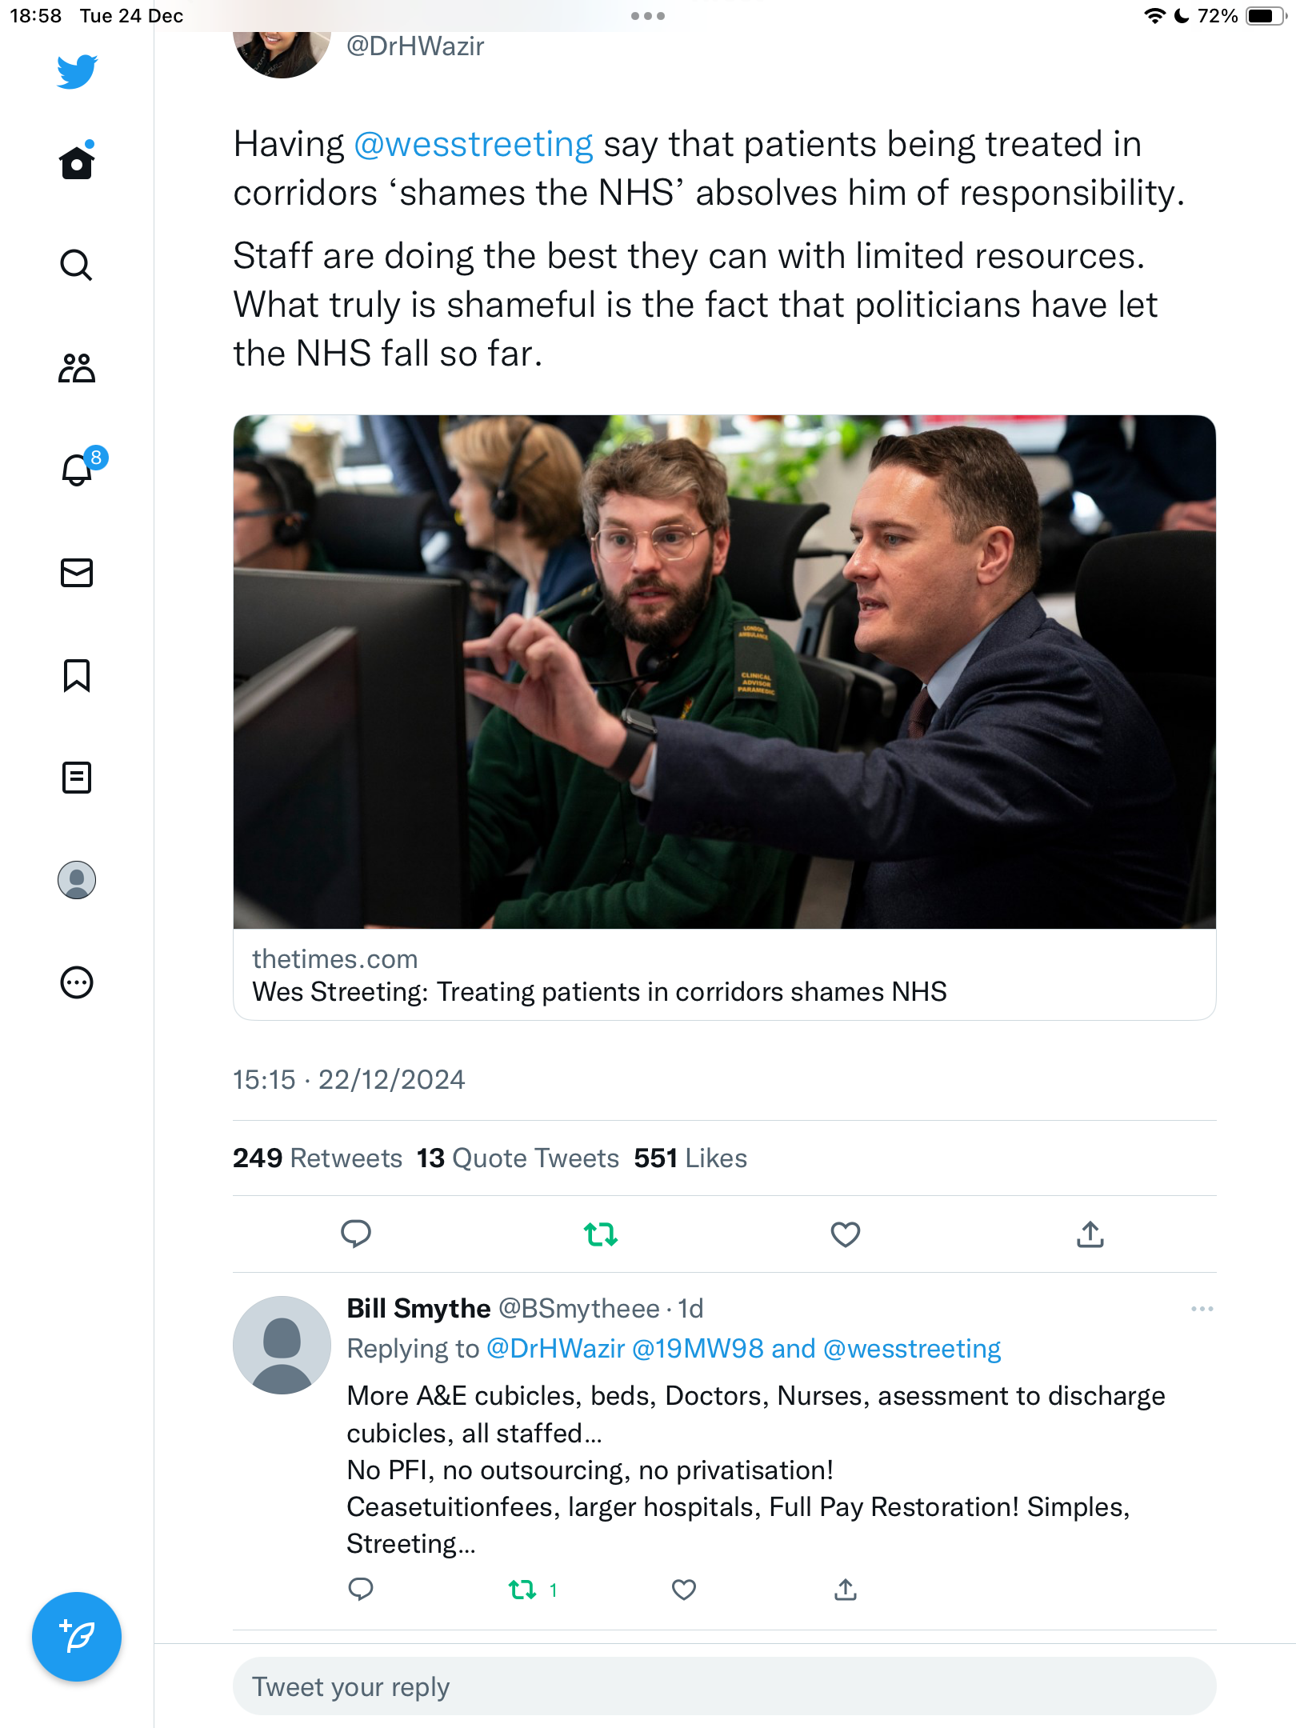Open the Profile avatar icon in sidebar
The image size is (1296, 1728).
pos(77,880)
